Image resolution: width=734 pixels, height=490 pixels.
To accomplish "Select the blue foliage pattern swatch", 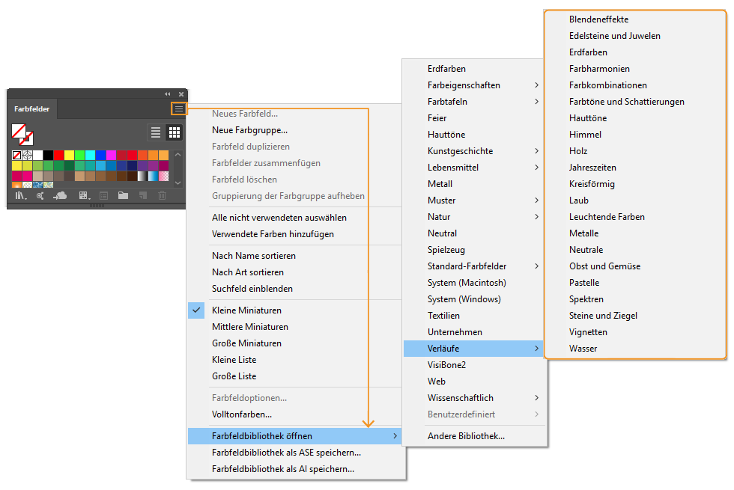I will tap(38, 185).
